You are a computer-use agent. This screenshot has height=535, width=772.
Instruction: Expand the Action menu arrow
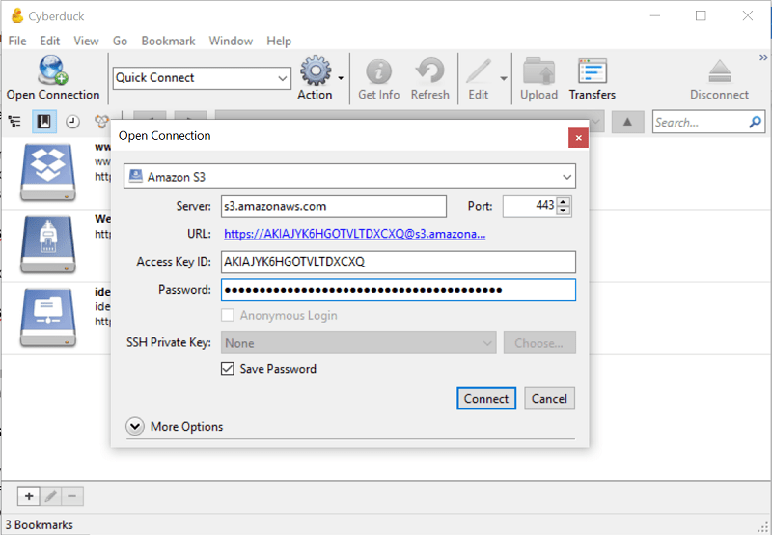(x=341, y=78)
